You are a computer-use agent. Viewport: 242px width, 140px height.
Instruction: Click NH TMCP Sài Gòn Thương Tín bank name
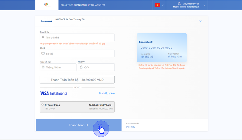click(70, 19)
